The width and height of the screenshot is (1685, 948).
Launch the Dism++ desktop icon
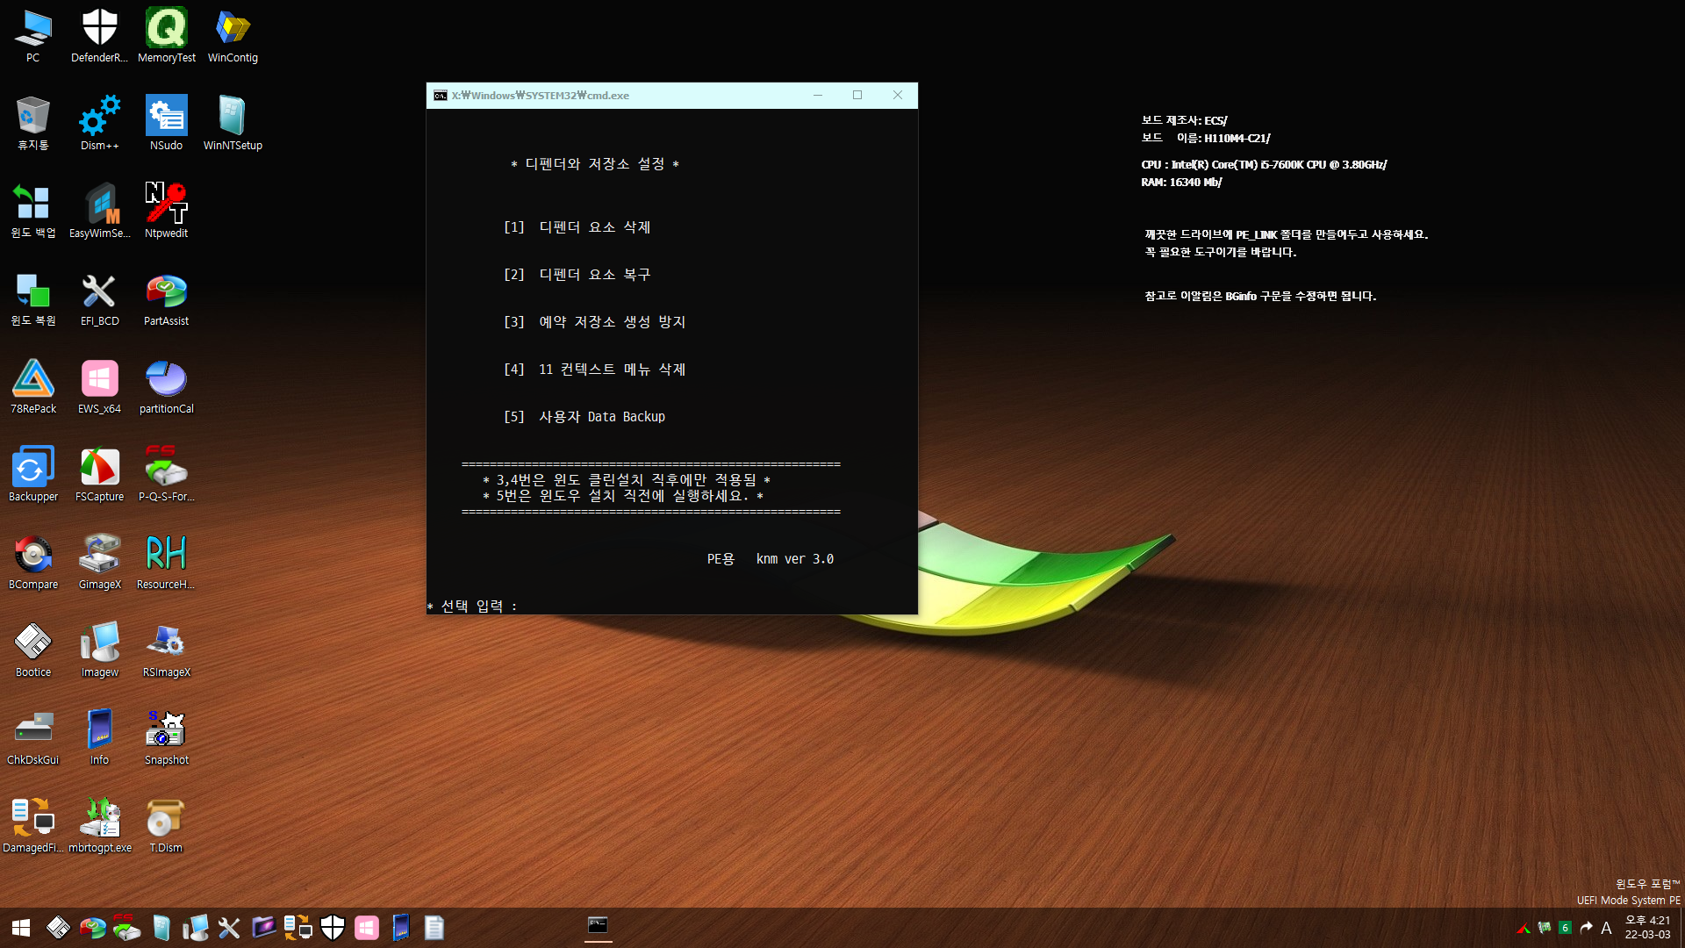click(x=99, y=123)
